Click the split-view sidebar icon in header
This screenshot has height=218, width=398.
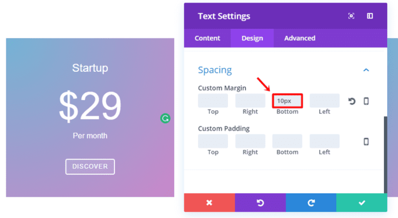pyautogui.click(x=370, y=16)
